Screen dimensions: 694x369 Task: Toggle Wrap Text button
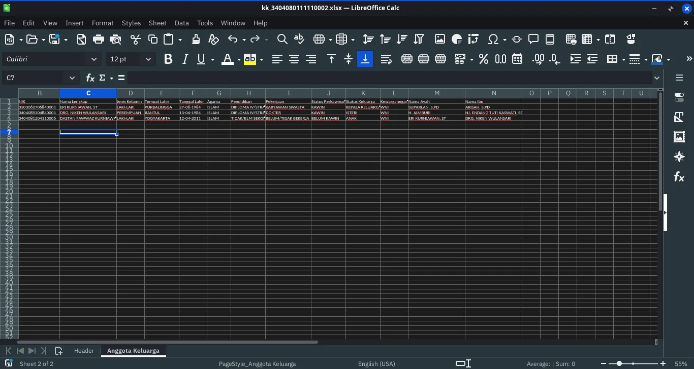pyautogui.click(x=386, y=59)
